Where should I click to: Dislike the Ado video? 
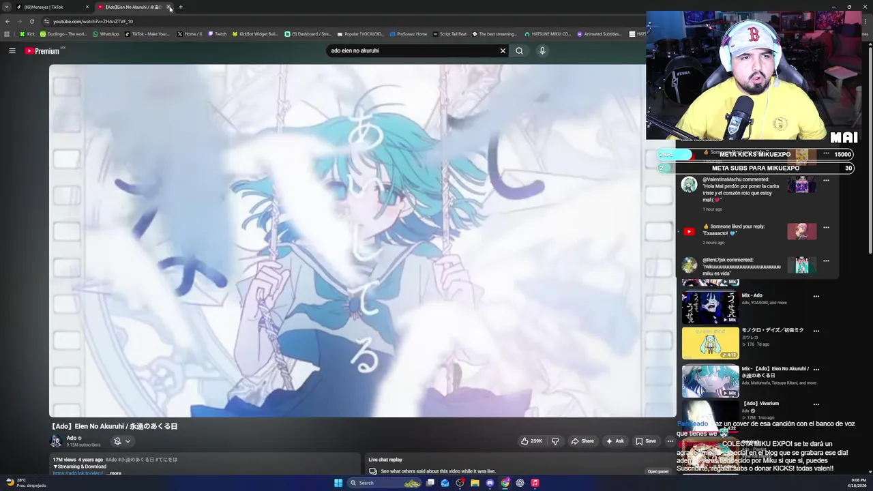555,441
